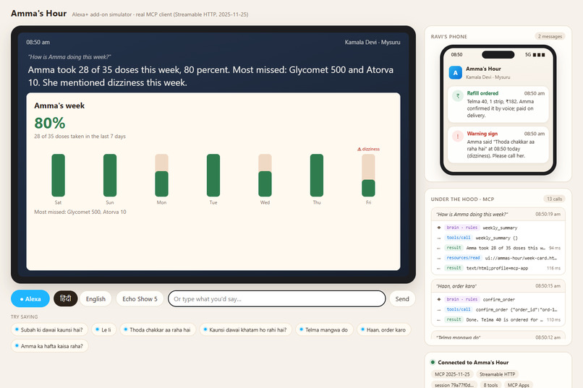Click 'brain · rules' tag for confirm_order
This screenshot has height=388, width=583.
point(461,299)
